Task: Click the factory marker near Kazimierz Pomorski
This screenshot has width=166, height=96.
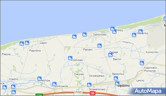Action: pyautogui.click(x=142, y=63)
